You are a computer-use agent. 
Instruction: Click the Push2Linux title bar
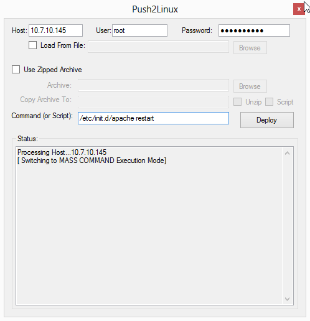pyautogui.click(x=155, y=9)
